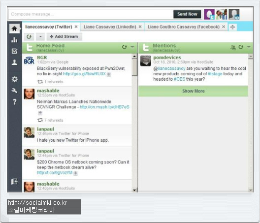Switch to the lianecassavoy (Twitter) tab
260x223 pixels.
tap(49, 27)
